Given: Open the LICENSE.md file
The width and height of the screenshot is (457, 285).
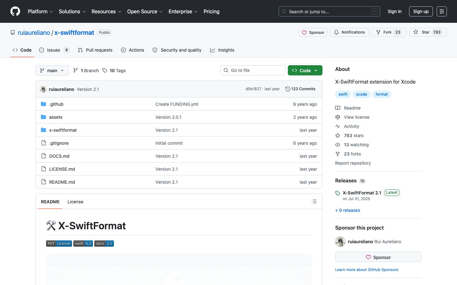Looking at the screenshot, I should (x=62, y=169).
